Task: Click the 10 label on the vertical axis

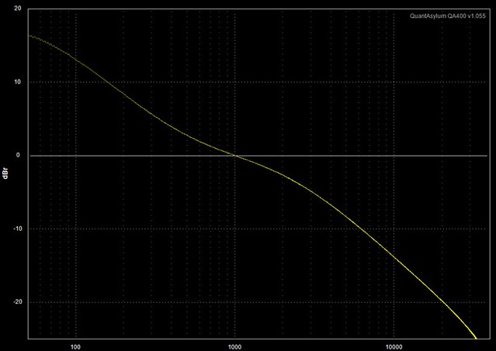Action: [x=17, y=82]
